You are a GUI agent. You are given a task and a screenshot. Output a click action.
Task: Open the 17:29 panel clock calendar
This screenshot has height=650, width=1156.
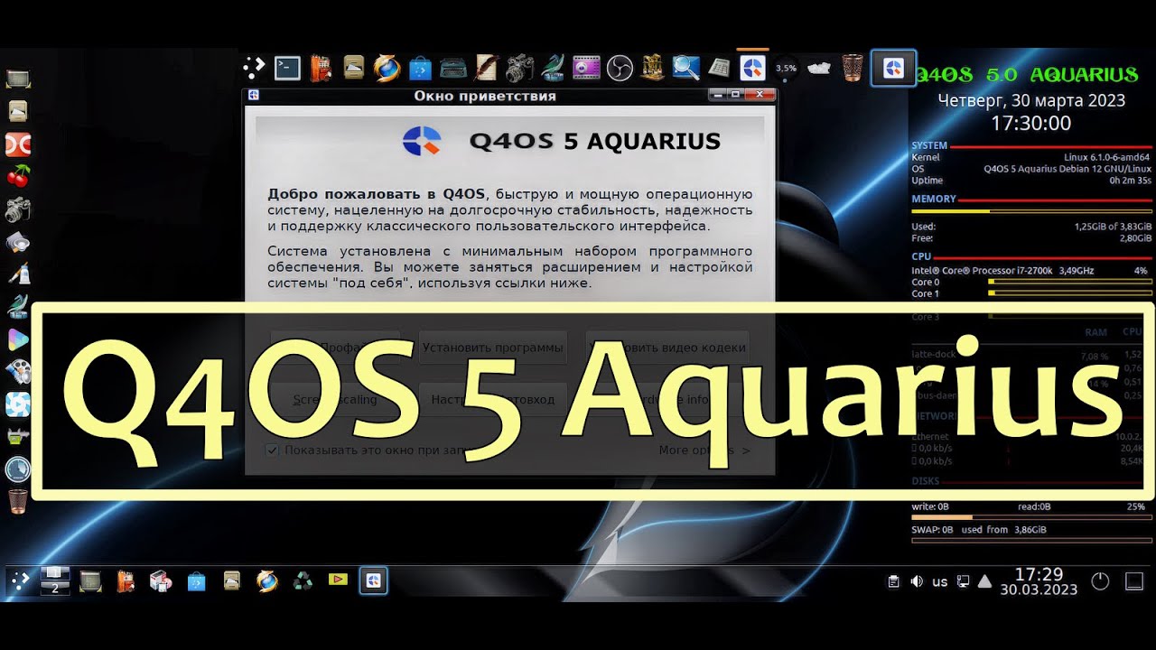[x=1039, y=581]
